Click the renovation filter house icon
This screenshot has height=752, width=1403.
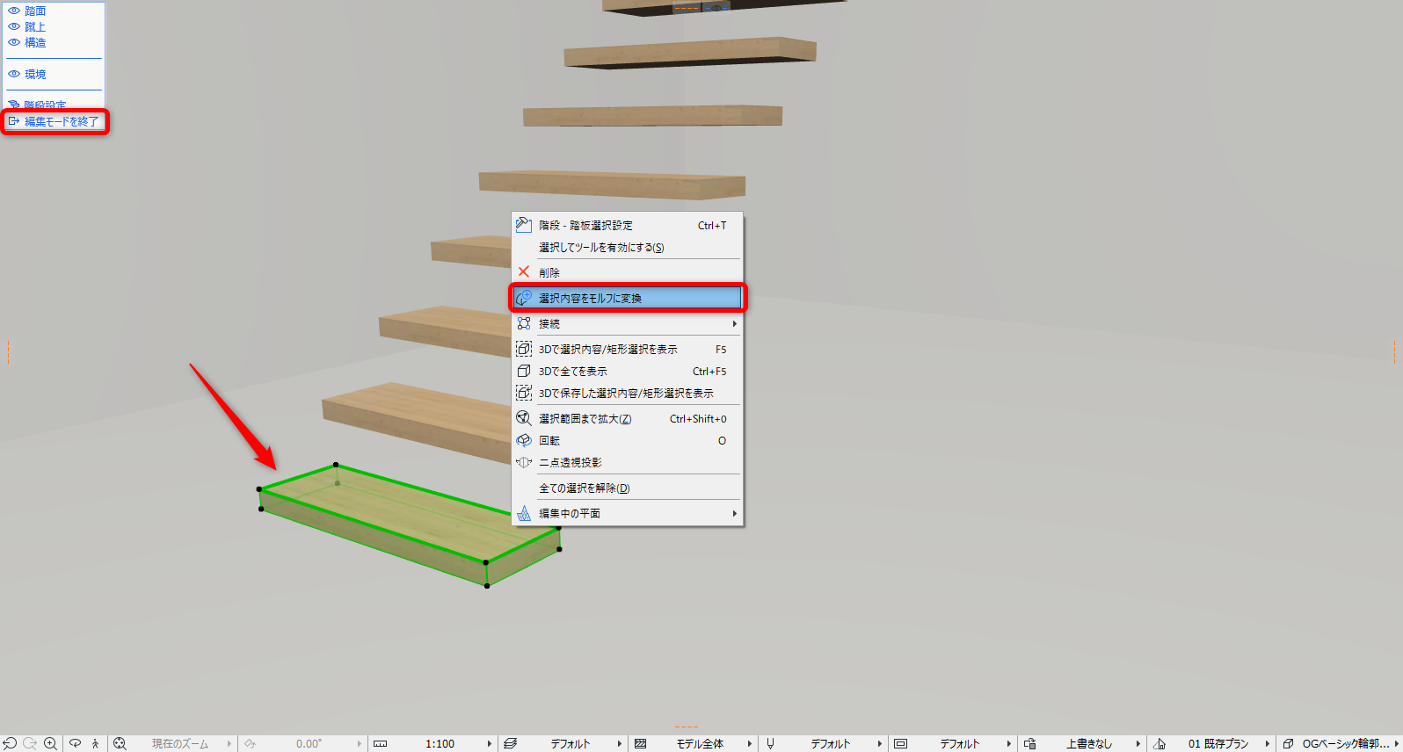click(1159, 743)
